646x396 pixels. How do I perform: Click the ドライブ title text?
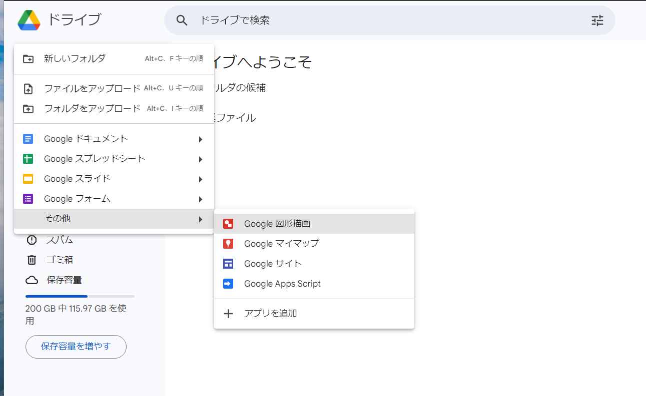pos(74,20)
